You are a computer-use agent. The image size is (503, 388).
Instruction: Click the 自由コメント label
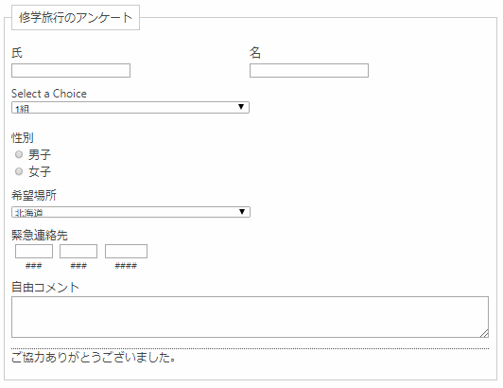45,287
